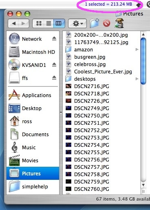Open Macintosh HD in the sidebar
Viewport: 150px width, 210px height.
[33, 52]
